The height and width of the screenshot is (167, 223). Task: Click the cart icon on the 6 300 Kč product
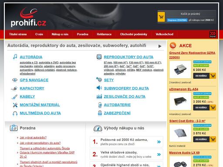(x=213, y=76)
